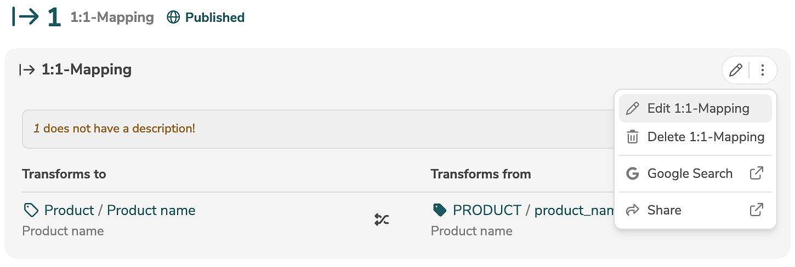Image resolution: width=795 pixels, height=267 pixels.
Task: Click the filled tag icon near PRODUCT
Action: point(439,210)
